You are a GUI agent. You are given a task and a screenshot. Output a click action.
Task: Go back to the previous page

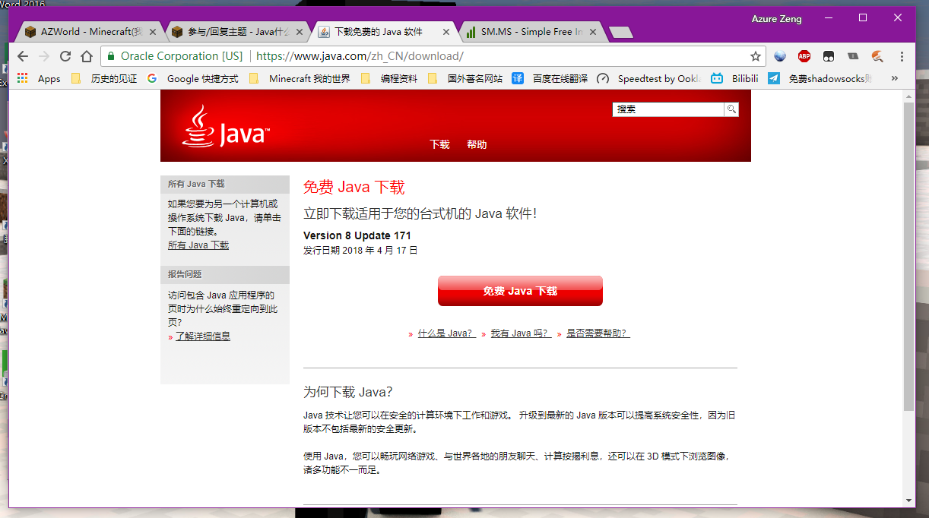23,56
